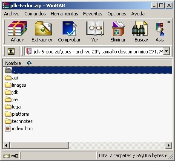
Task: Maximize the WinRAR window
Action: 161,6
